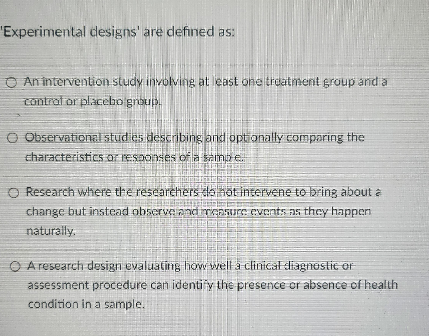The height and width of the screenshot is (336, 429).
Task: Click the answer mentioning a control or placebo group
Action: pyautogui.click(x=92, y=102)
